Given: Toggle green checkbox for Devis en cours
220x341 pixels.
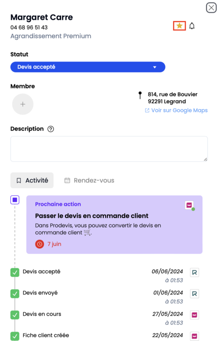Looking at the screenshot, I should [x=15, y=315].
